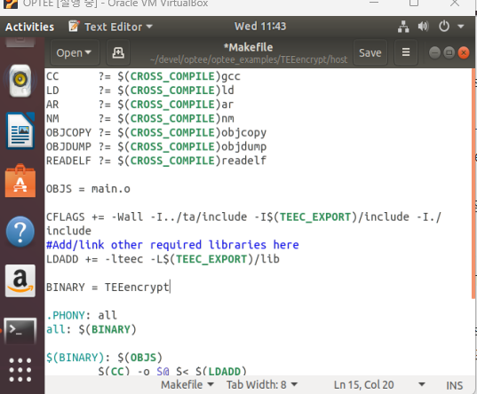Open the Makefile syntax language selector

187,385
